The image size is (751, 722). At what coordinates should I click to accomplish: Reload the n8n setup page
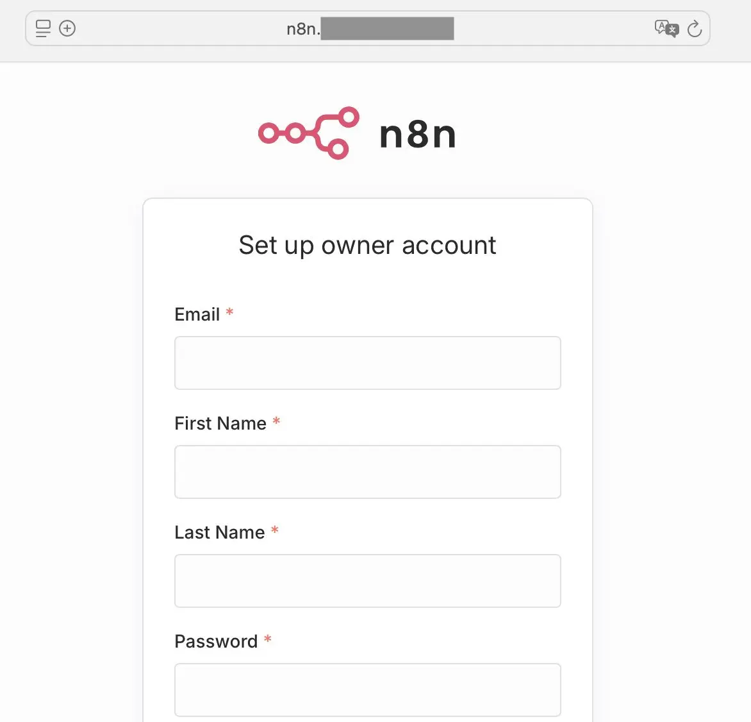pyautogui.click(x=695, y=28)
